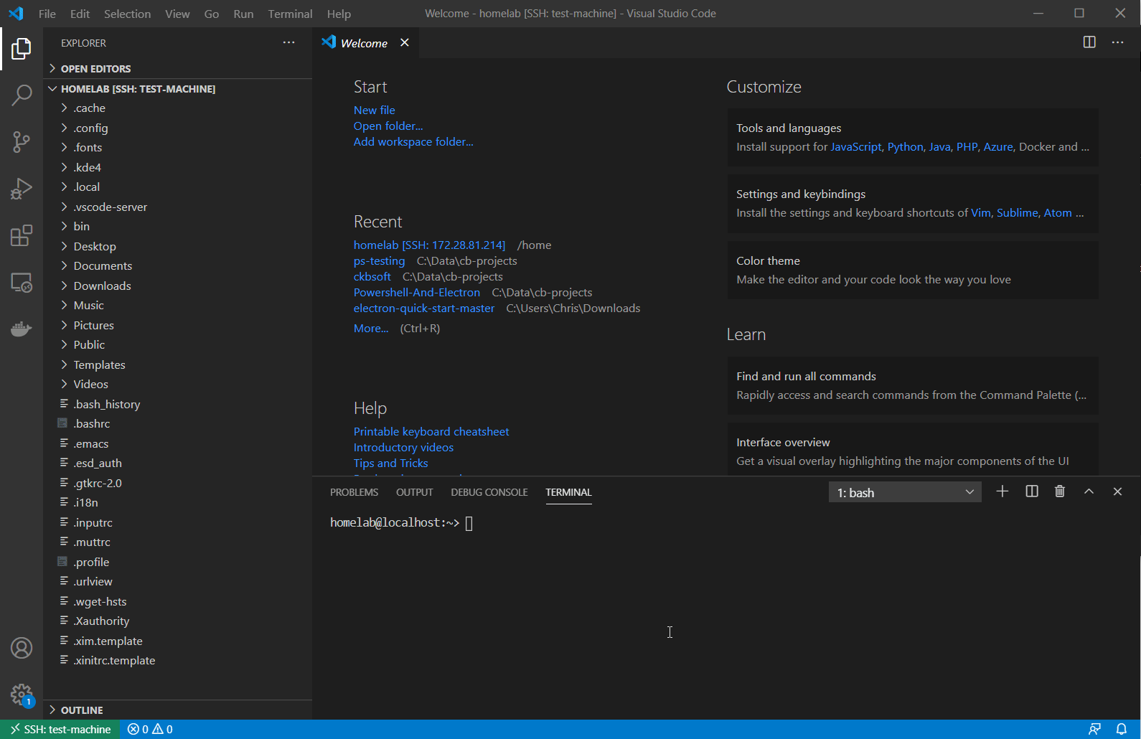Open the Manage gear icon
This screenshot has height=739, width=1141.
22,695
